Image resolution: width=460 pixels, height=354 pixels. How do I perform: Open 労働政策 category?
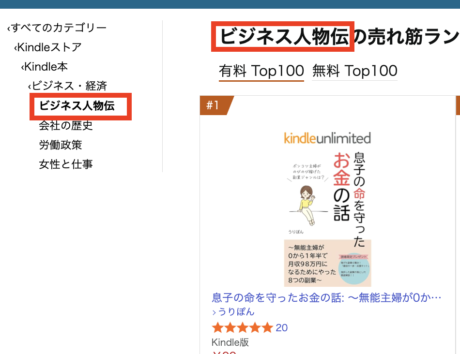tap(61, 145)
